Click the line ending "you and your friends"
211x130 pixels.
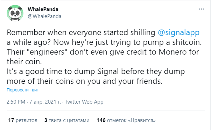[85, 81]
